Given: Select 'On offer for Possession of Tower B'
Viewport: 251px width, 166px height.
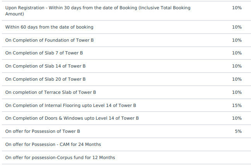Looking at the screenshot, I should pyautogui.click(x=43, y=132).
